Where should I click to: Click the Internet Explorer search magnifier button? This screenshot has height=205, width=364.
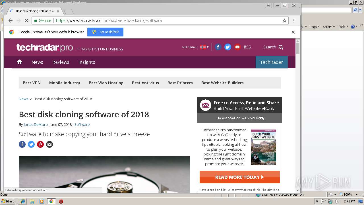(355, 10)
